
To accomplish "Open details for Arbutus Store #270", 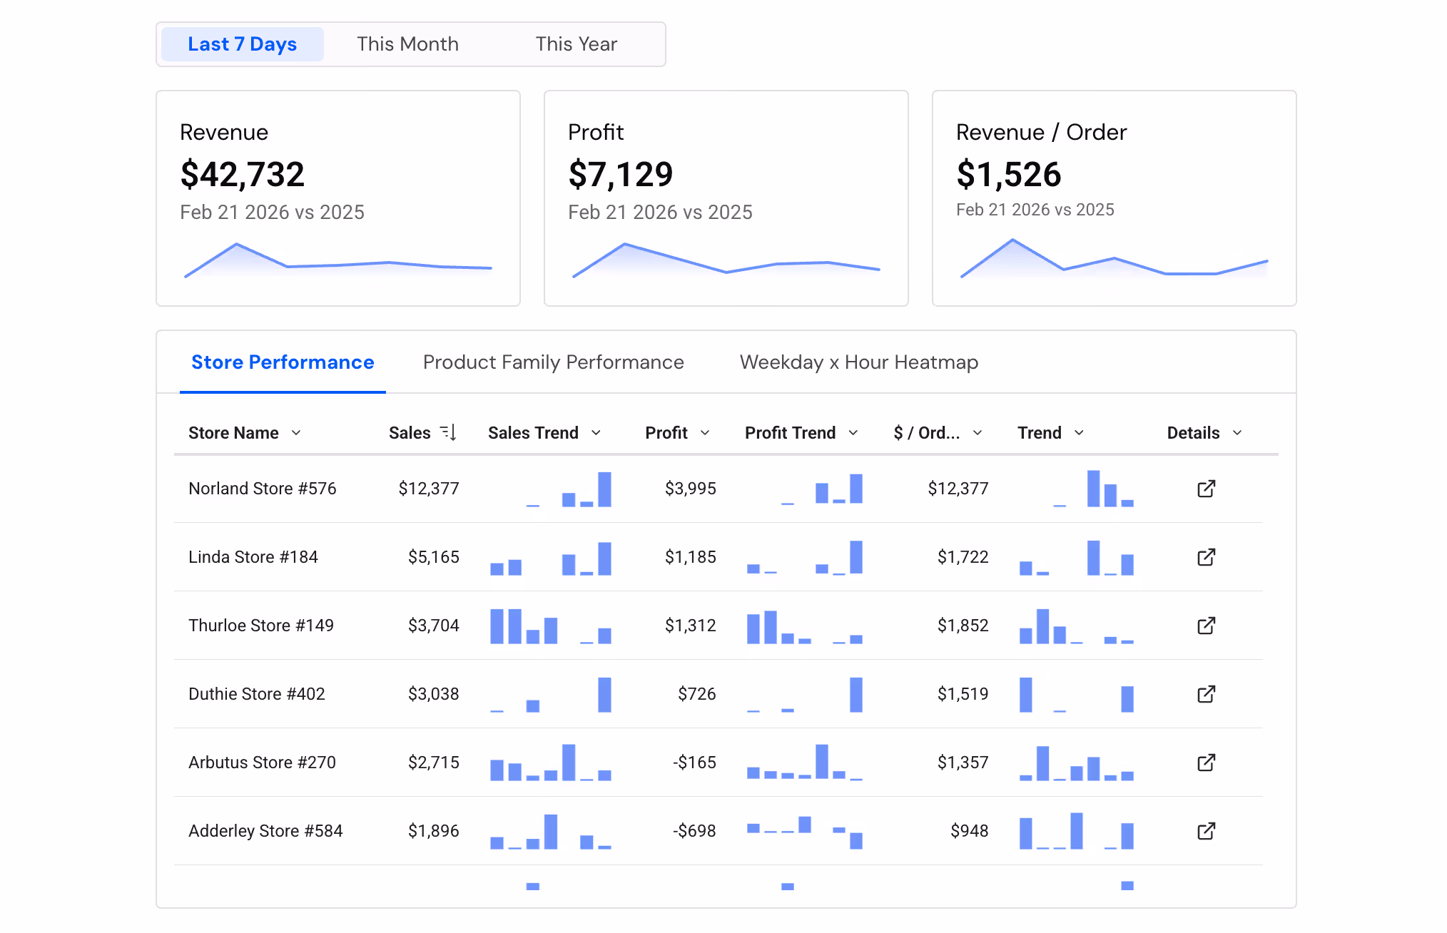I will (1206, 763).
